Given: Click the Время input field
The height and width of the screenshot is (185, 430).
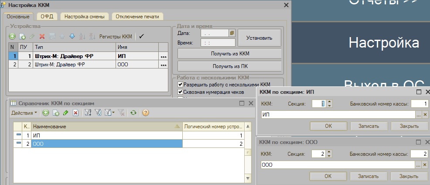Looking at the screenshot, I should (218, 43).
